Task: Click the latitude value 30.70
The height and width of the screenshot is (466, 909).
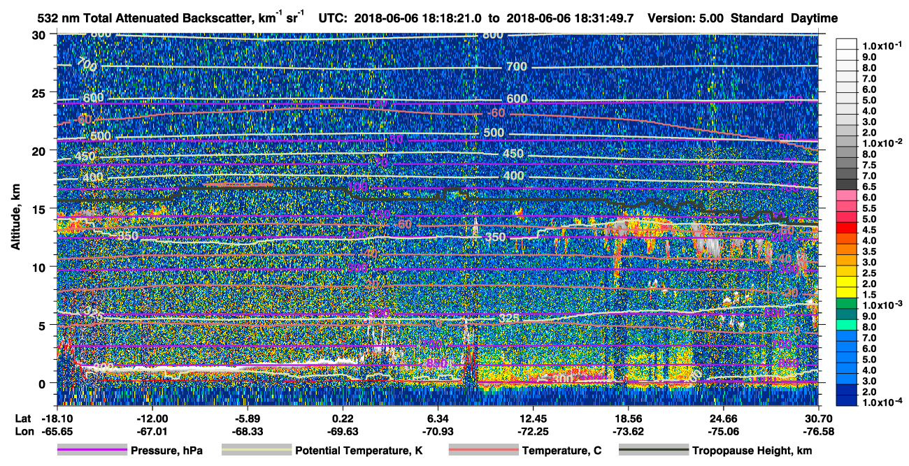Action: 818,418
